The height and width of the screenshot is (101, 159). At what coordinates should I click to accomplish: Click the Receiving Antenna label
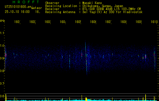[60, 12]
